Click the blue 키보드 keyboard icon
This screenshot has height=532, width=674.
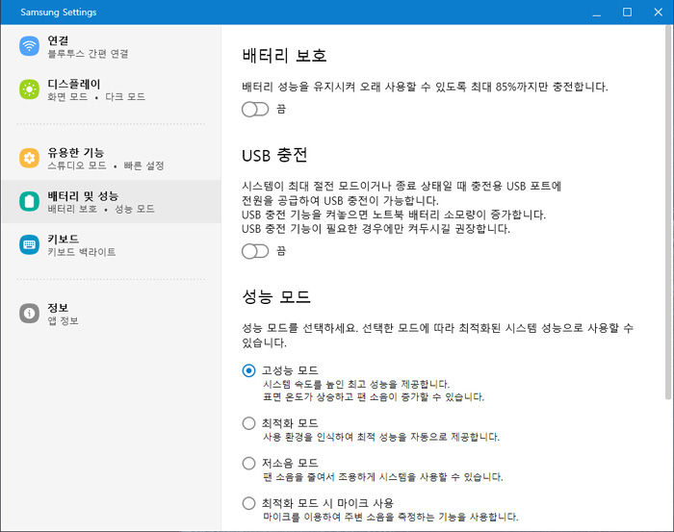pyautogui.click(x=29, y=244)
